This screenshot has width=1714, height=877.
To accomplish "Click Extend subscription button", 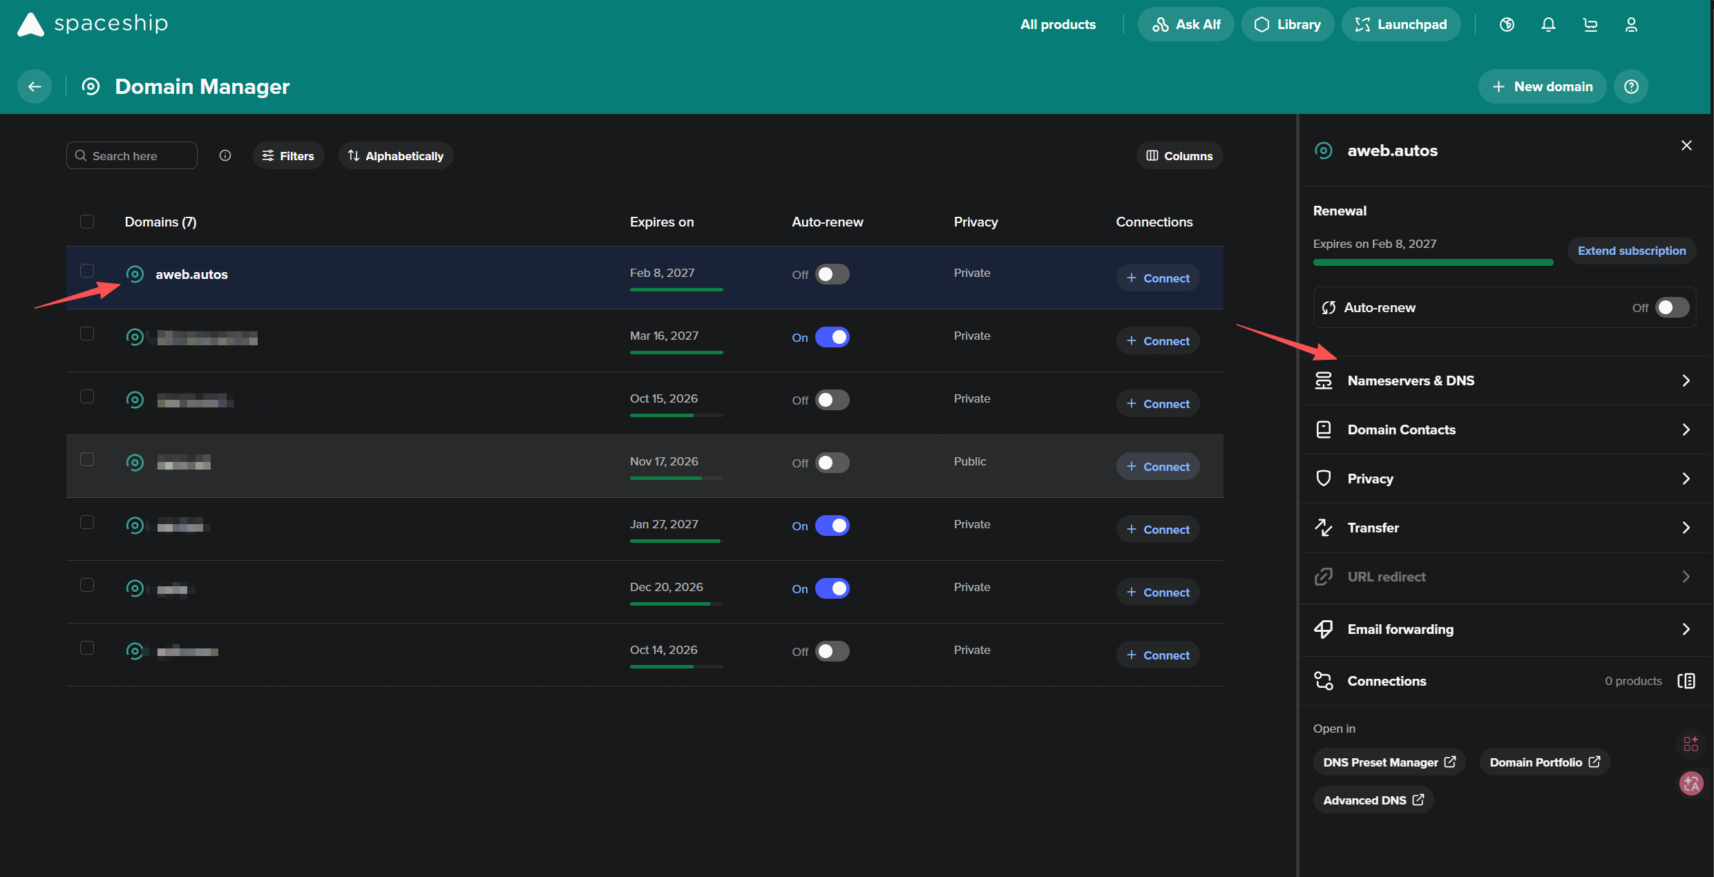I will 1631,251.
